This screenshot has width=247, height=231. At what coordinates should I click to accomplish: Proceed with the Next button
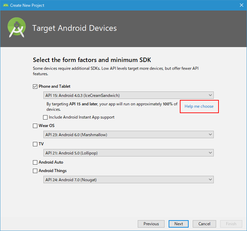tap(178, 224)
